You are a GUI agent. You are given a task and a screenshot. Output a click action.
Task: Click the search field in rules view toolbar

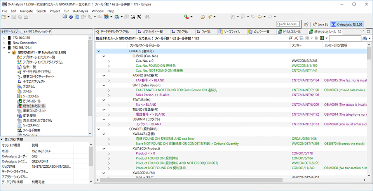[x=345, y=38]
